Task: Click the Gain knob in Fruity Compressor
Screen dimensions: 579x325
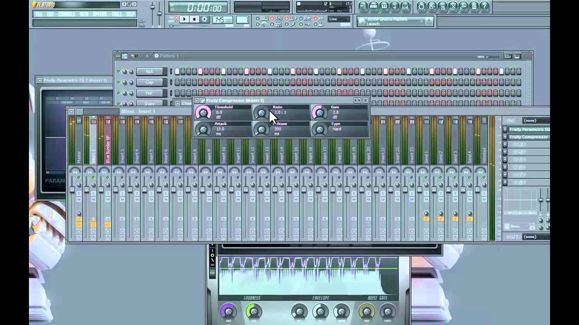Action: pyautogui.click(x=319, y=113)
